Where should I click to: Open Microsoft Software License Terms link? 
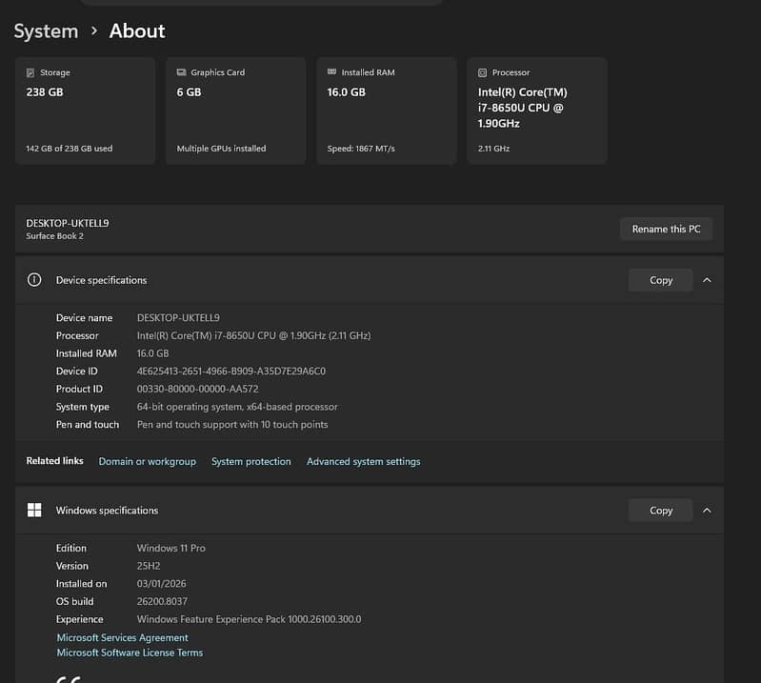click(130, 653)
